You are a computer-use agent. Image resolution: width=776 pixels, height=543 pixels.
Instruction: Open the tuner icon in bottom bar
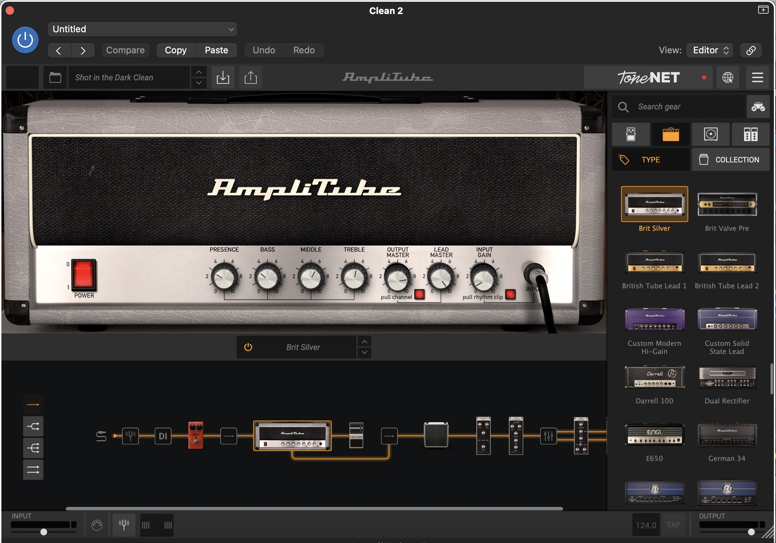point(124,525)
